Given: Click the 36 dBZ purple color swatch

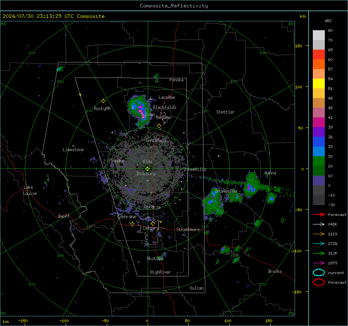Looking at the screenshot, I should pyautogui.click(x=319, y=132).
